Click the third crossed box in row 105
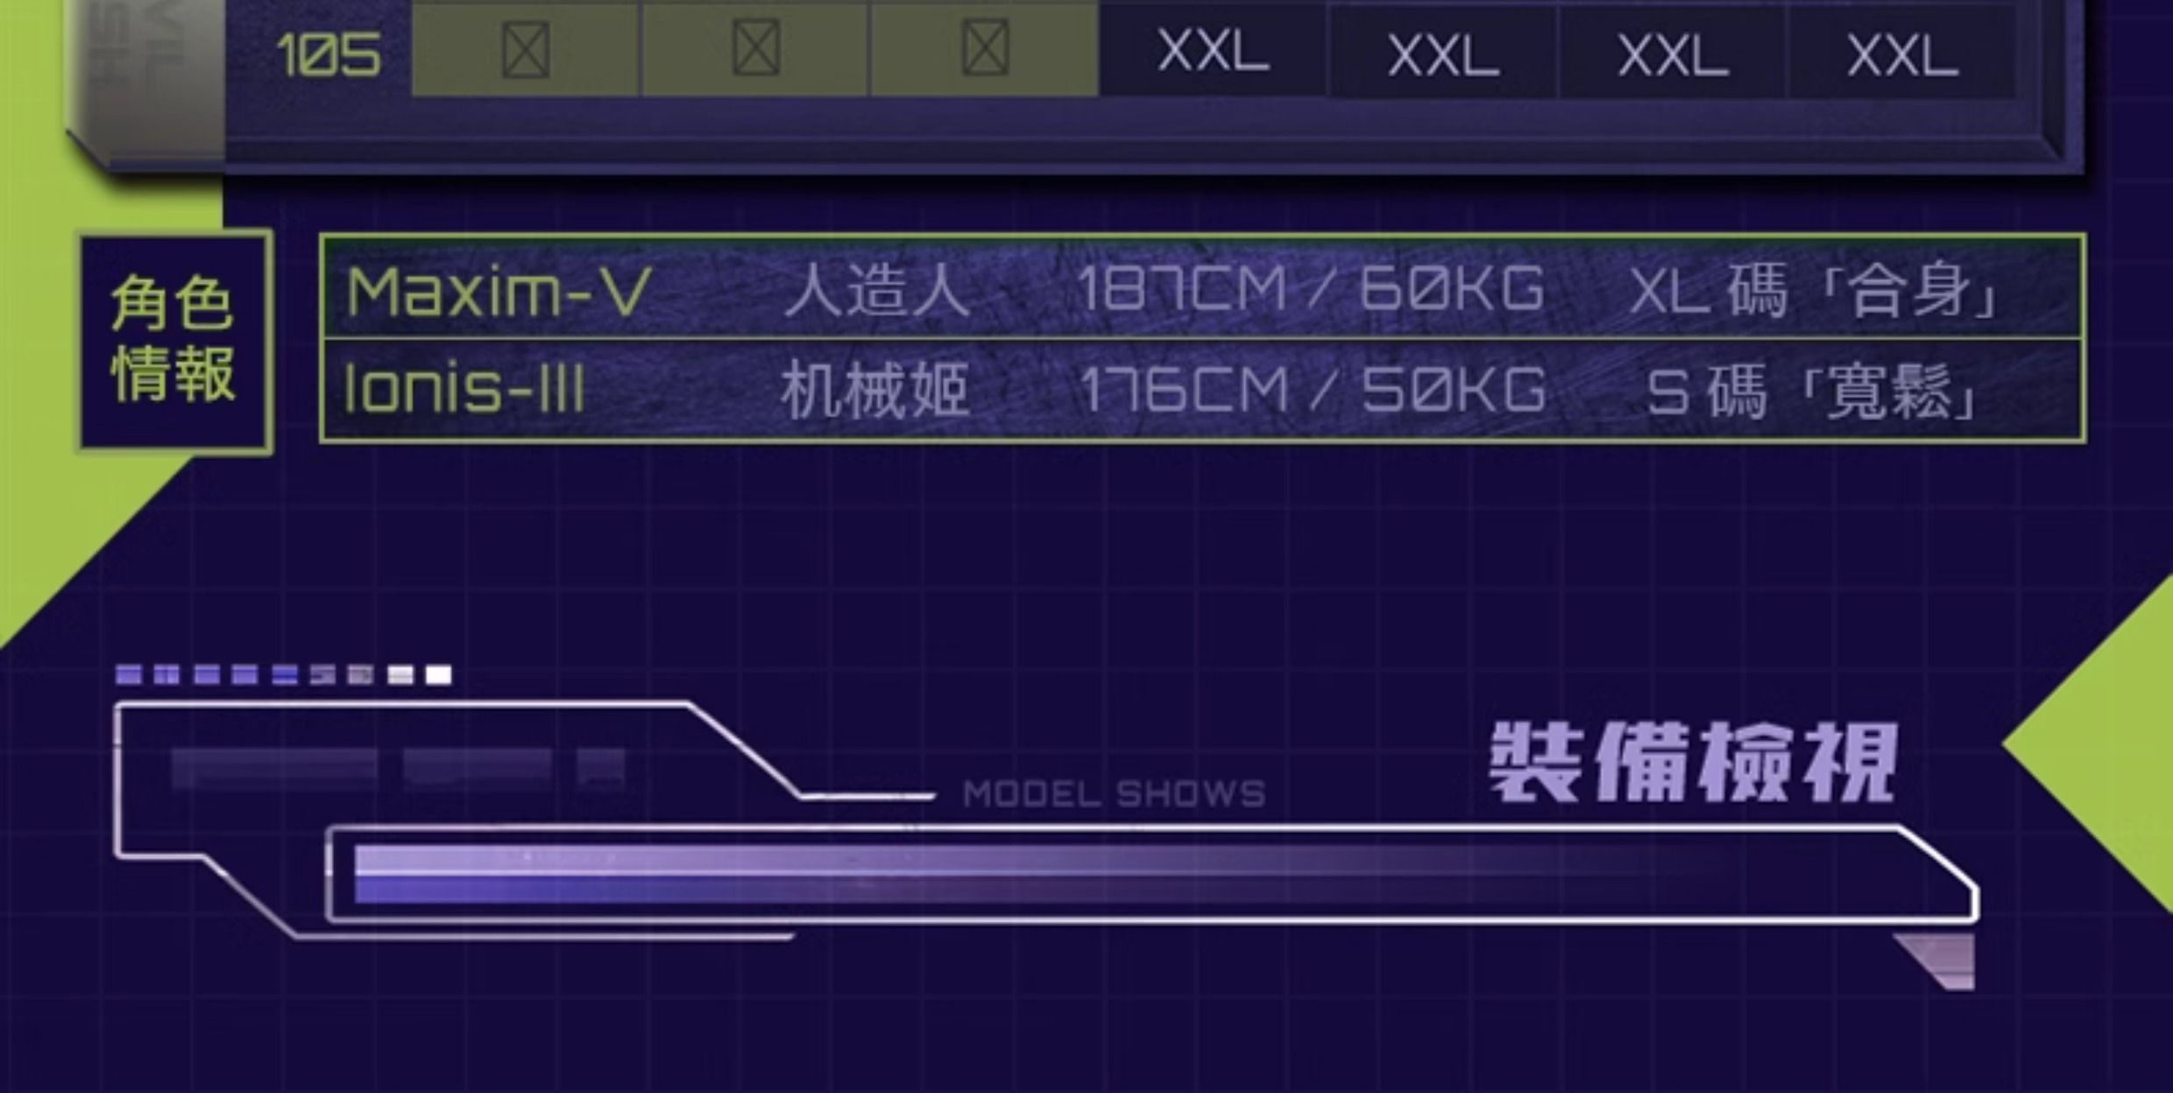Image resolution: width=2173 pixels, height=1093 pixels. [986, 48]
